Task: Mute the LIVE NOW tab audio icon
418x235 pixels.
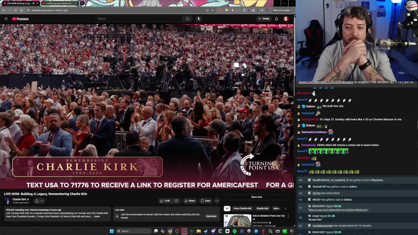Action: point(34,3)
